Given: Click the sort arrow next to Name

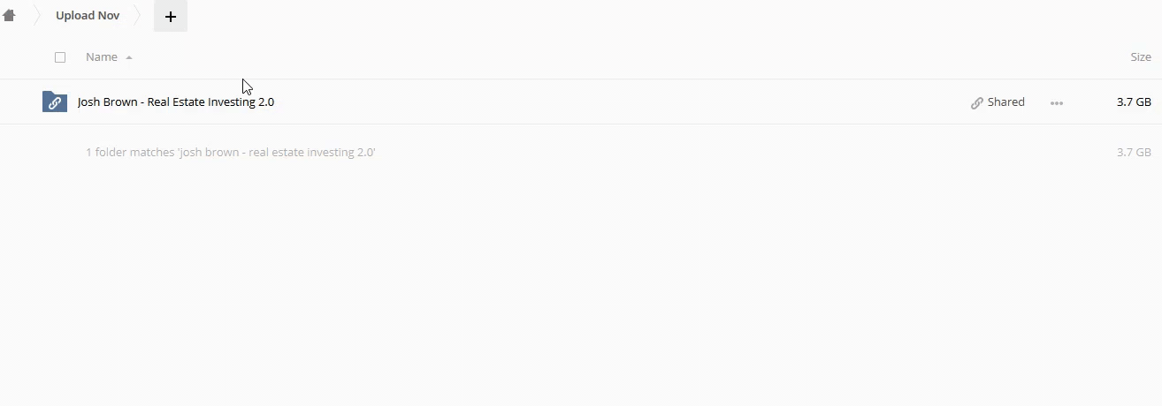Looking at the screenshot, I should pyautogui.click(x=129, y=57).
